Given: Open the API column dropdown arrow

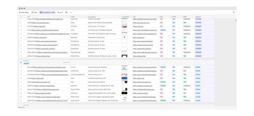Looking at the screenshot, I should click(69, 17).
